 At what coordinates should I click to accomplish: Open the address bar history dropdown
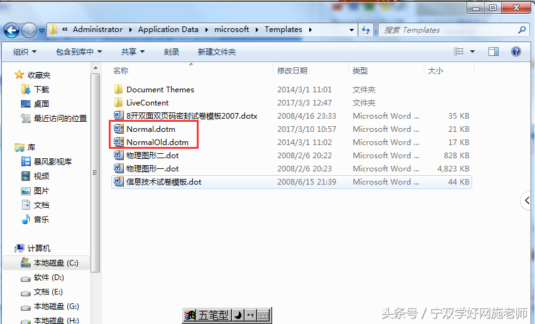(351, 30)
